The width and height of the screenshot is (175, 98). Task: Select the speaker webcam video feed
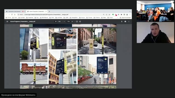pyautogui.click(x=155, y=33)
